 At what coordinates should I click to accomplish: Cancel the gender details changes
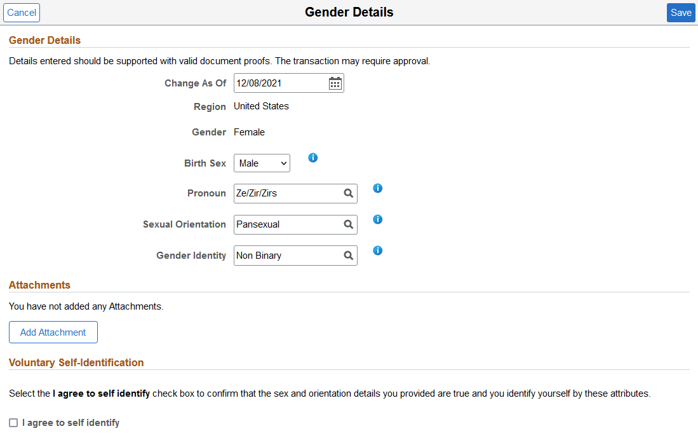click(x=21, y=12)
